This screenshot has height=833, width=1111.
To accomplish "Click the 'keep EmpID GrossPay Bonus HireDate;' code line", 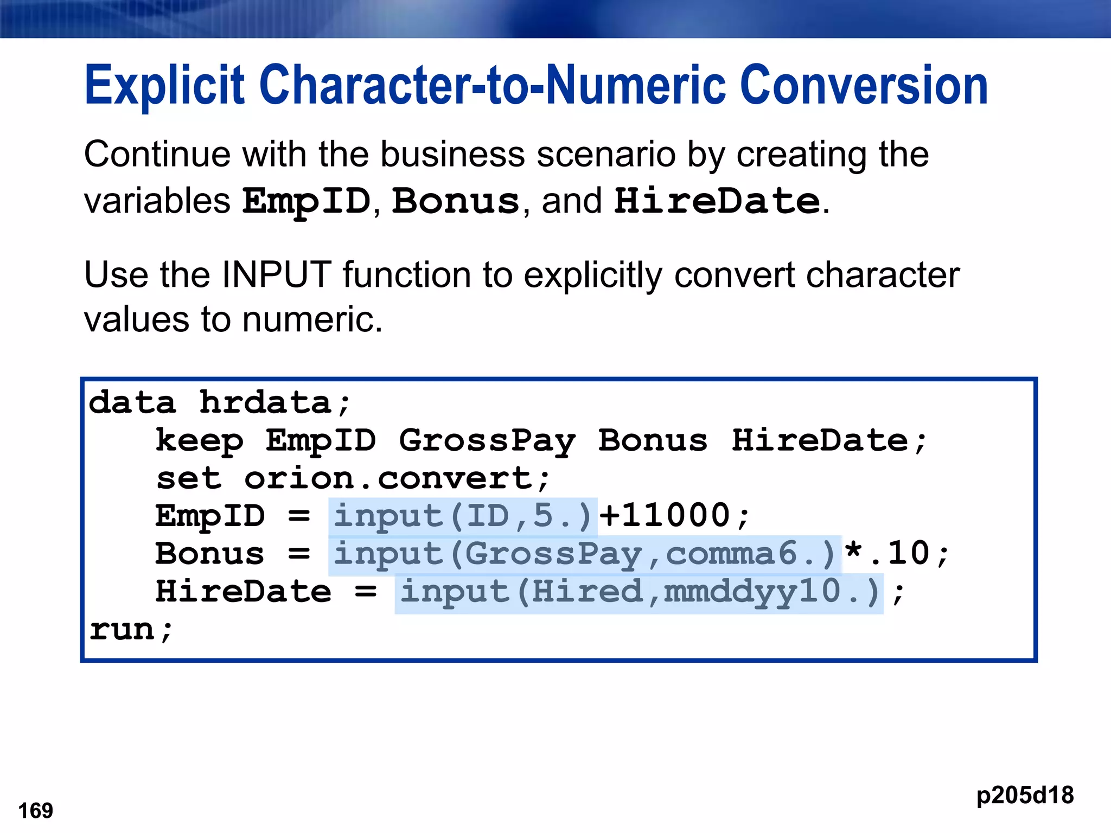I will [541, 441].
